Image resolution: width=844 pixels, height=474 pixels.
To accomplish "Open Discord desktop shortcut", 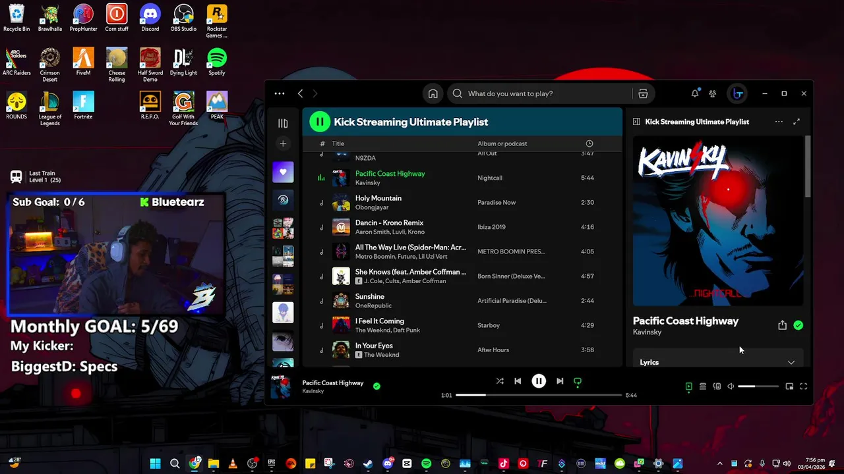I will (x=150, y=18).
